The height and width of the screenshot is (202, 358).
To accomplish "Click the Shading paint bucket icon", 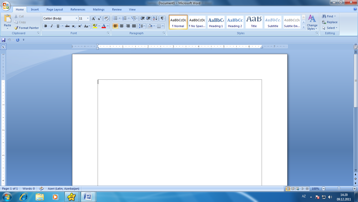I will click(150, 26).
